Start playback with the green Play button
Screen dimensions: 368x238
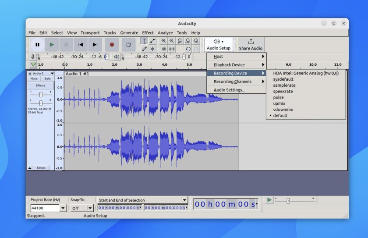point(52,45)
